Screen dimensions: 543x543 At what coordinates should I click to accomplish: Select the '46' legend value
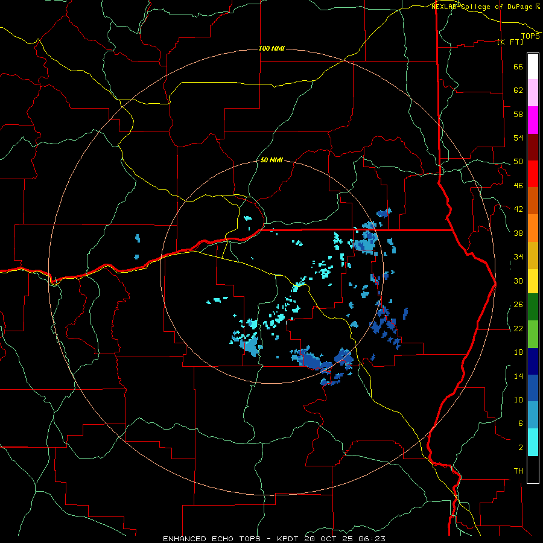(518, 185)
